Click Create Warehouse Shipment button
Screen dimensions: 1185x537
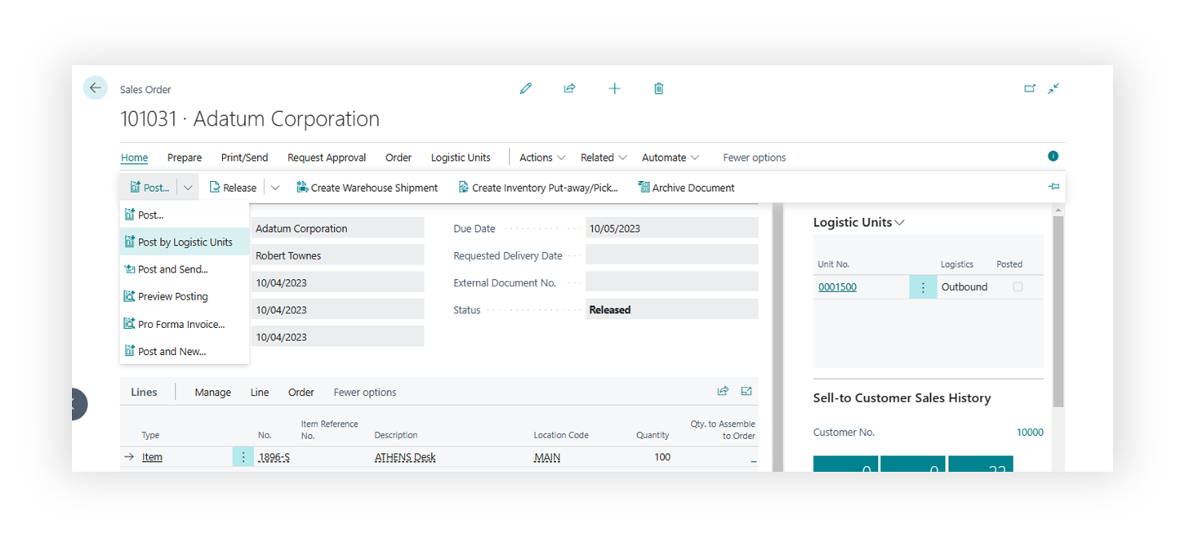click(367, 188)
